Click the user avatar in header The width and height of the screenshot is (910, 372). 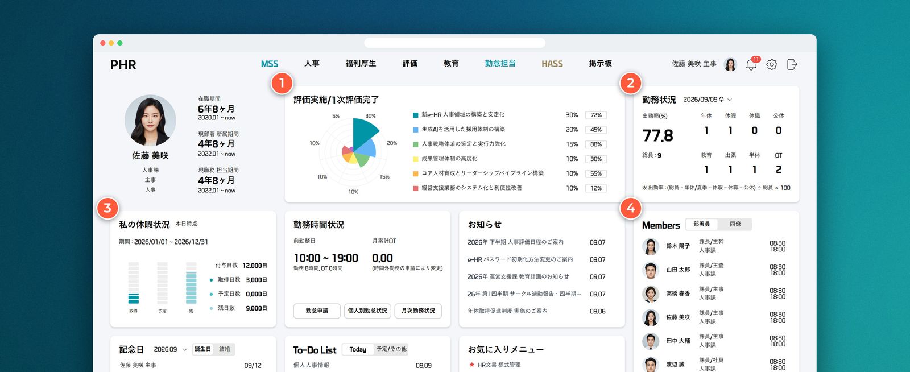[x=730, y=64]
